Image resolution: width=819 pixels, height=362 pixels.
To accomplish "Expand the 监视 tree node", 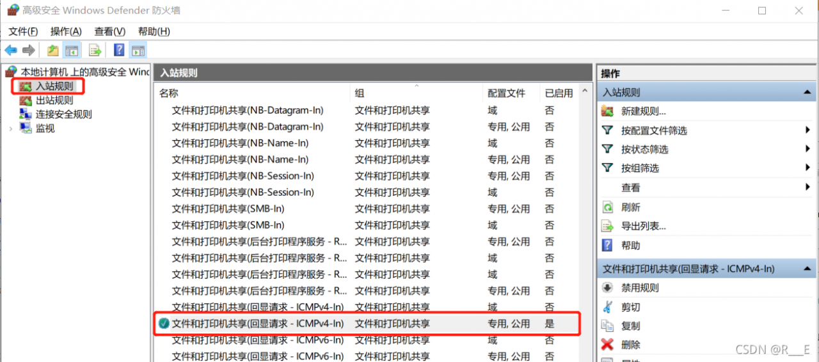I will 11,129.
